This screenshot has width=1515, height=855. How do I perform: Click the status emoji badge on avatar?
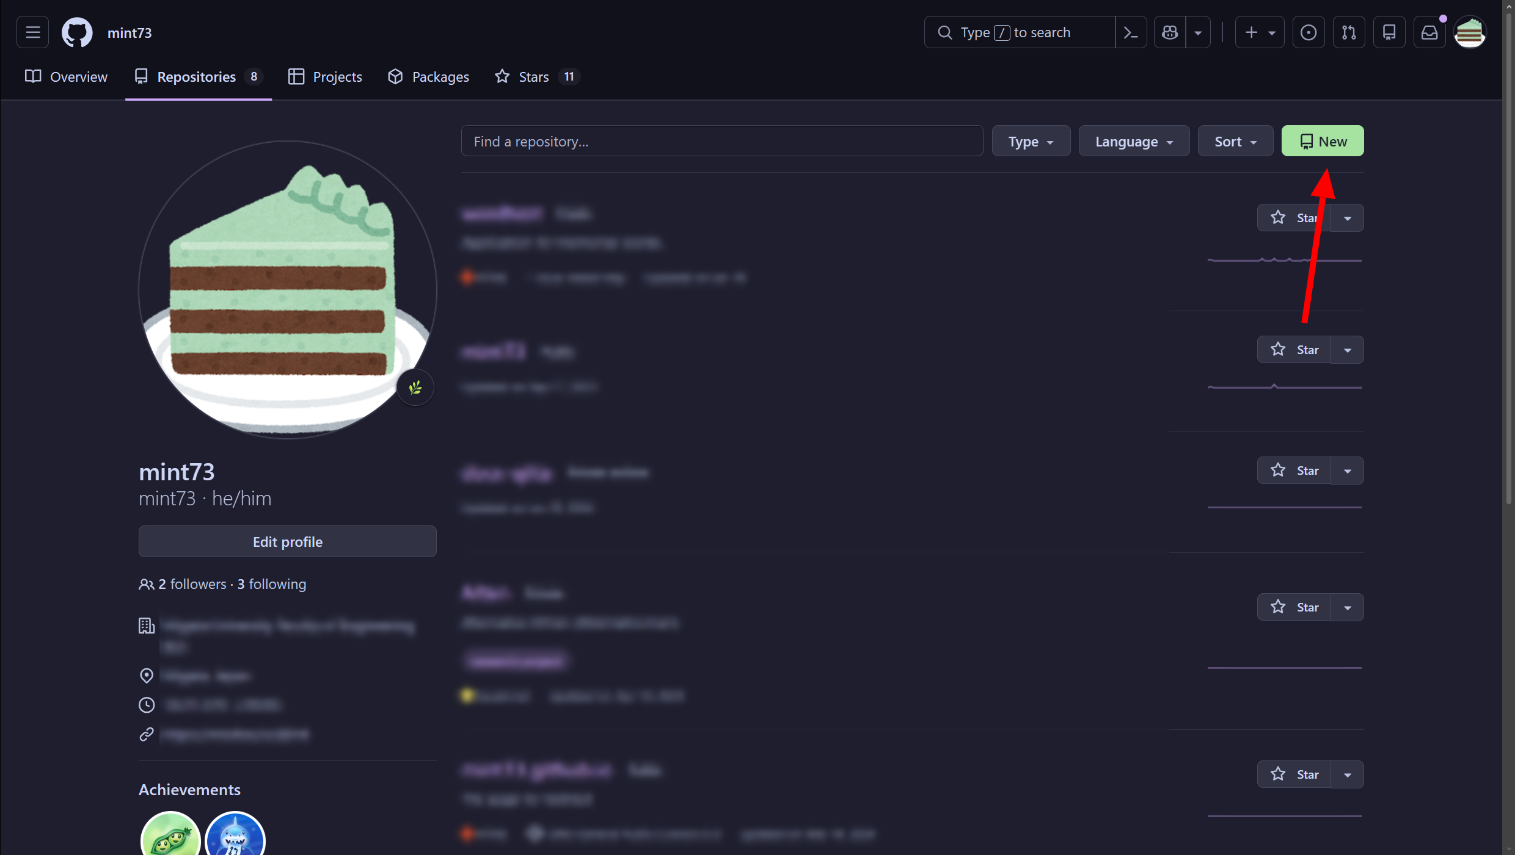point(415,387)
